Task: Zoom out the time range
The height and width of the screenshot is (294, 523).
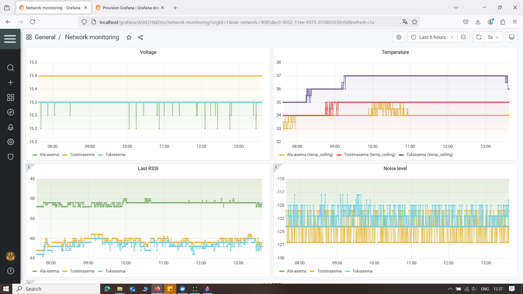Action: point(463,37)
